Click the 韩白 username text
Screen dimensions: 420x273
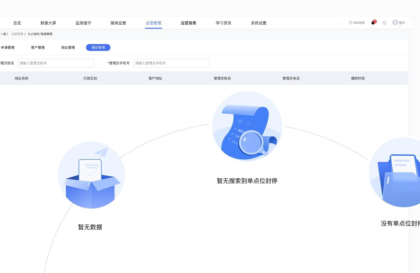(x=402, y=23)
